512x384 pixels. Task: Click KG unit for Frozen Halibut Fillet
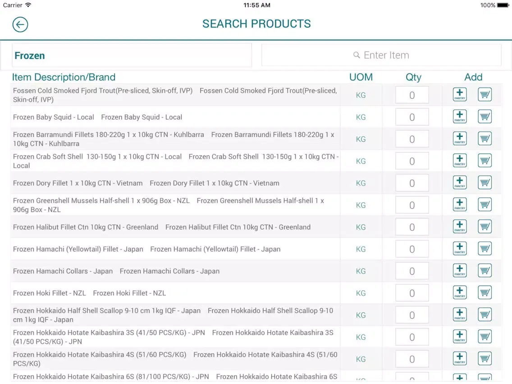(361, 227)
